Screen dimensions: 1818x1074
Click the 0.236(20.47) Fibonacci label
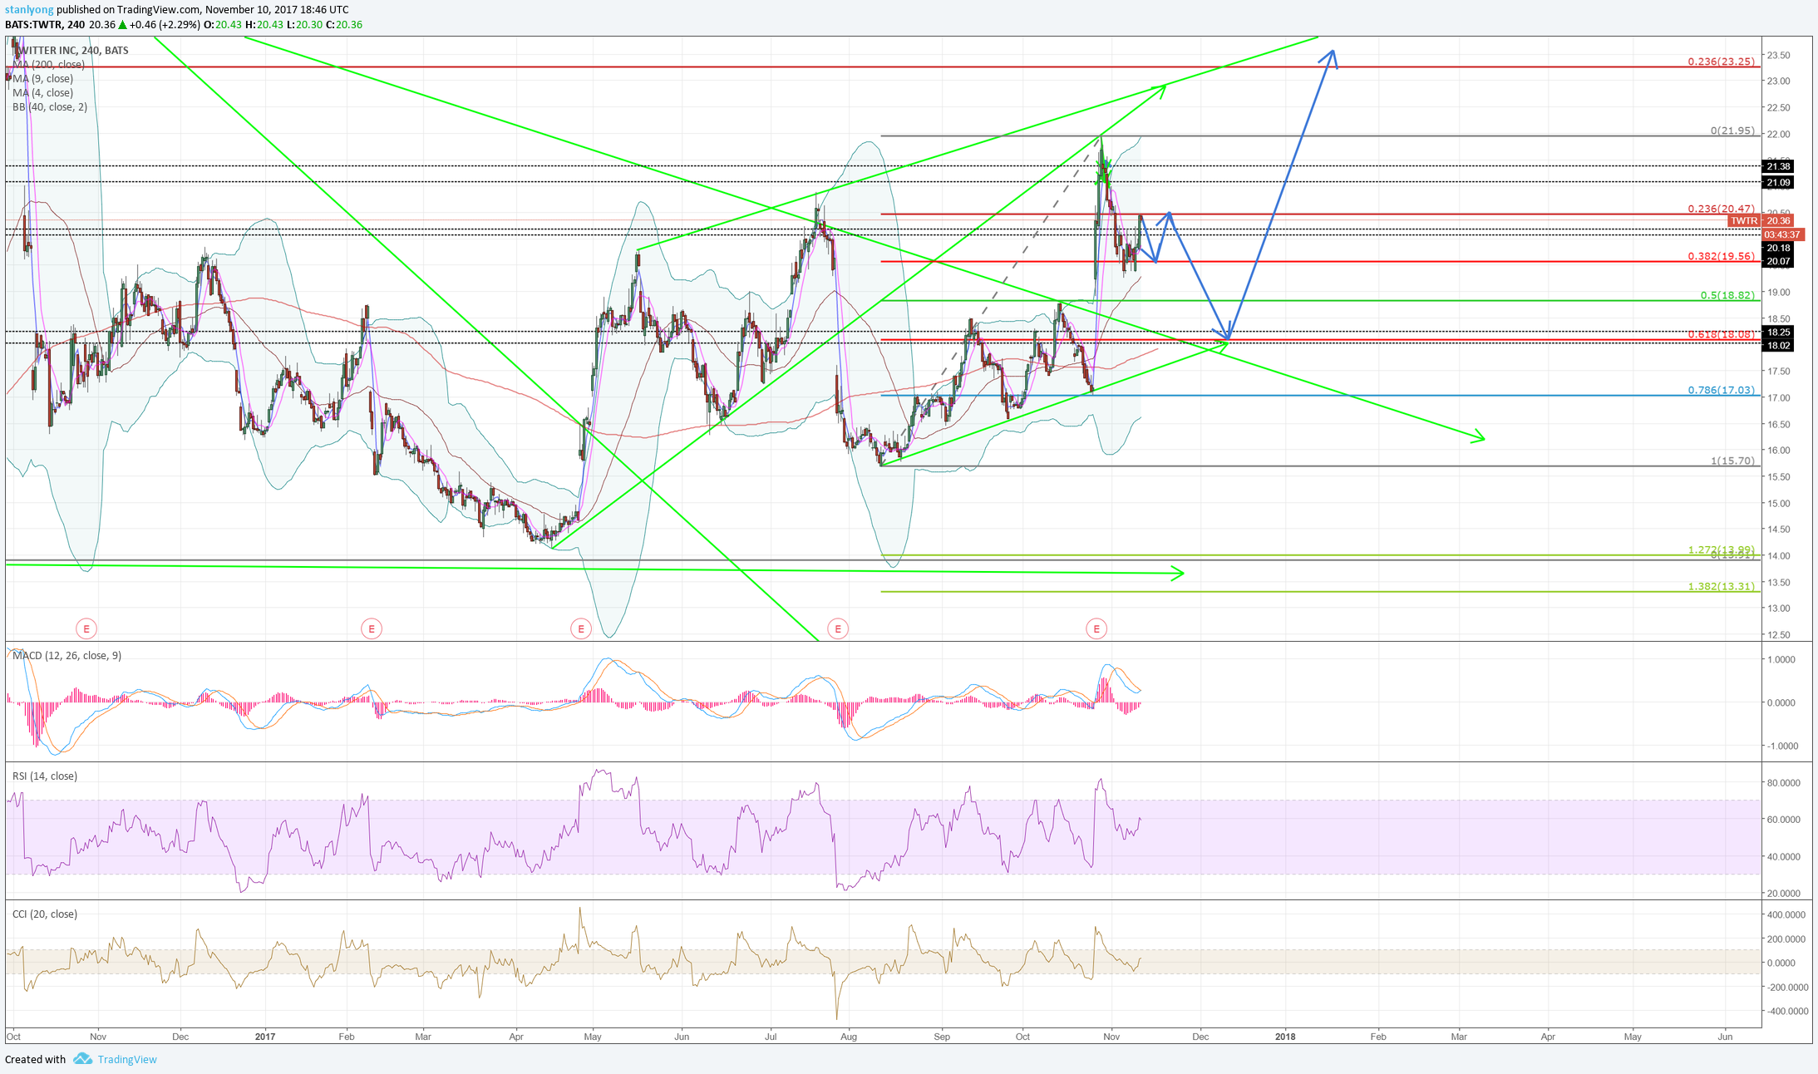pos(1721,209)
